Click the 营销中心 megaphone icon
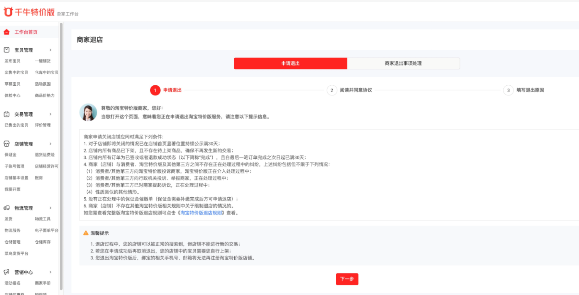579x295 pixels. [6, 272]
